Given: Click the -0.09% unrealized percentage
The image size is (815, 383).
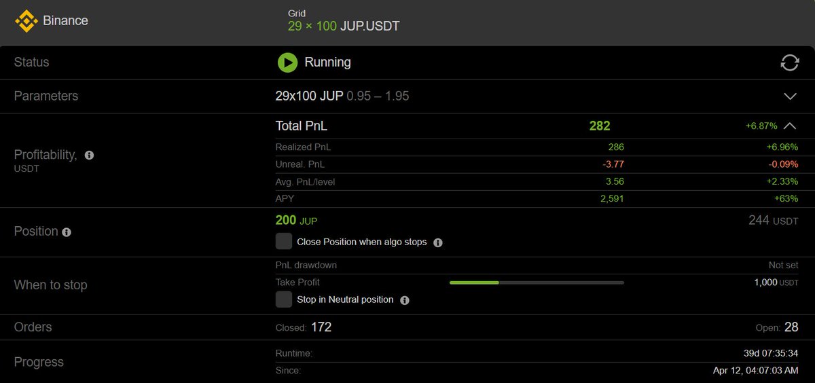Looking at the screenshot, I should [x=782, y=164].
